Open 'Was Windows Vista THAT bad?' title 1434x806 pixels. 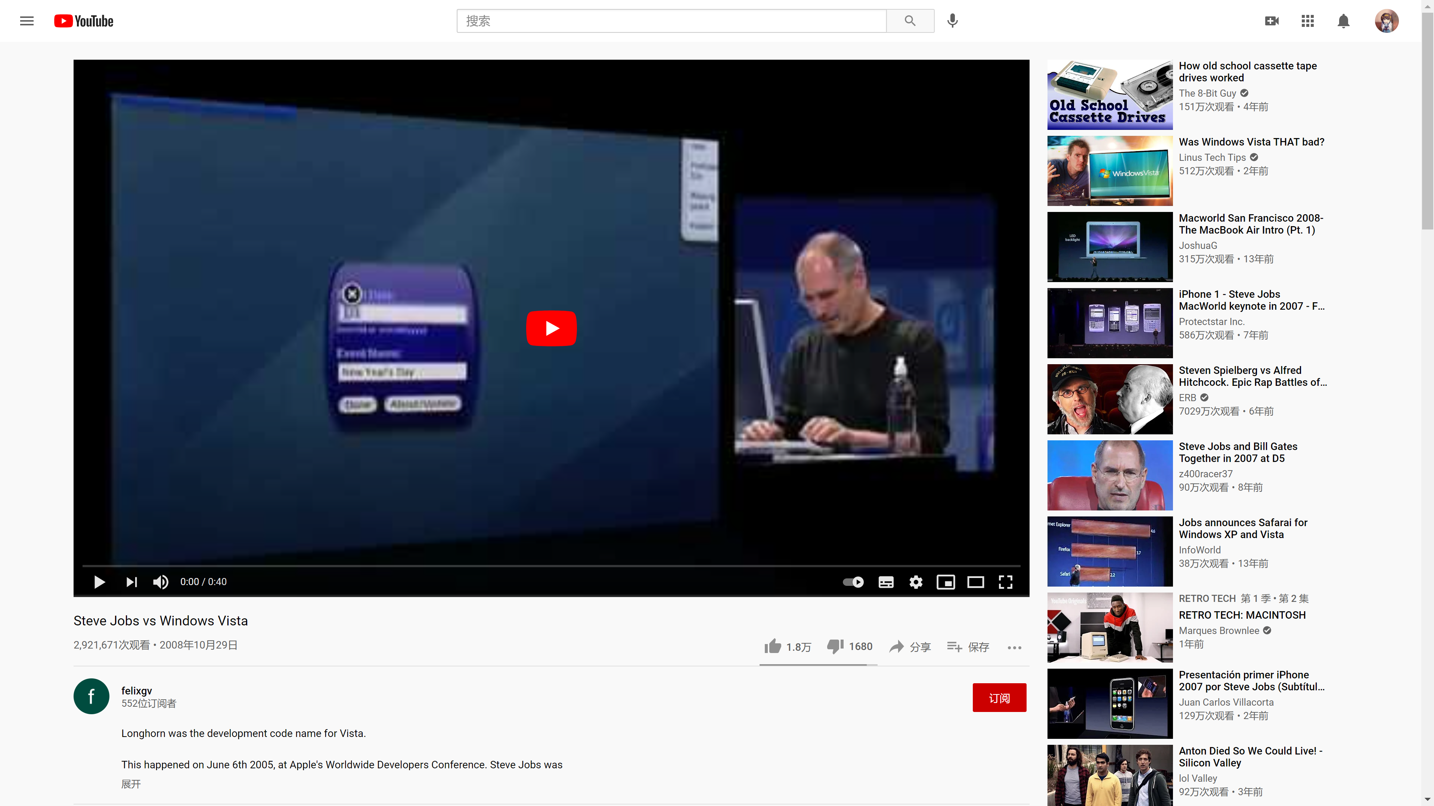[1251, 142]
